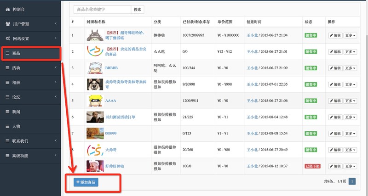
Task: Expand 相册 submenu chevron
Action: (56, 82)
